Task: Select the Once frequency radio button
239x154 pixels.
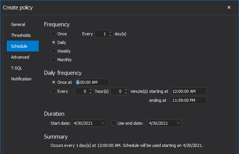Action: pos(53,34)
